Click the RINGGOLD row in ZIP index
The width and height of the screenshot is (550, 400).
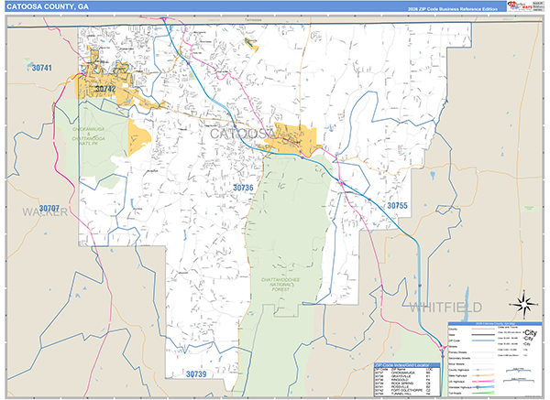[407, 380]
